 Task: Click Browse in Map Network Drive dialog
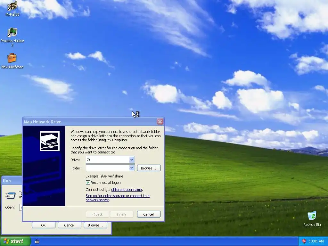pyautogui.click(x=149, y=168)
